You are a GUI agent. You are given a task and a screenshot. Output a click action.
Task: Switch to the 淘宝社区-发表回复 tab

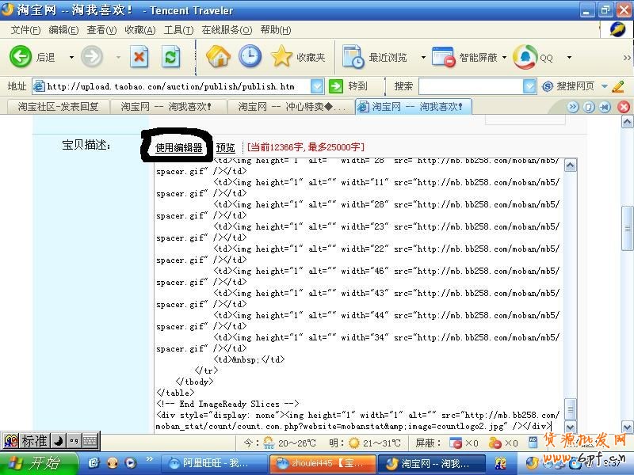[58, 107]
